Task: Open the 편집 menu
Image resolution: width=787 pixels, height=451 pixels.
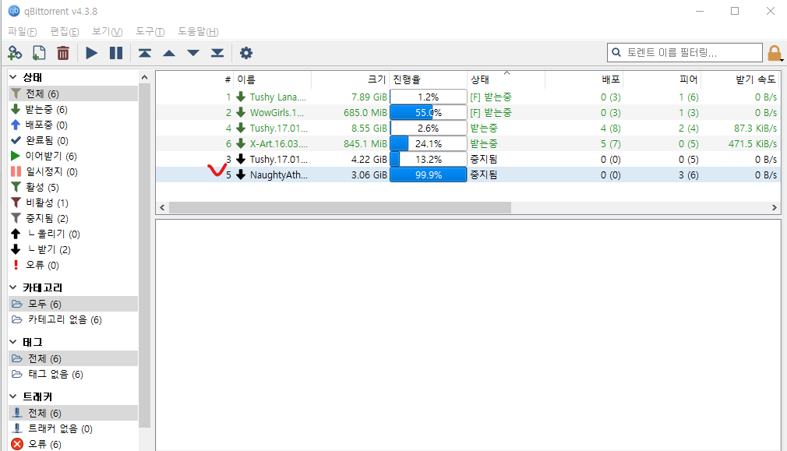Action: [64, 32]
